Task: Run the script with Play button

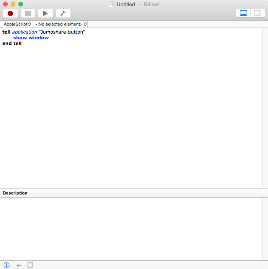Action: (x=46, y=13)
